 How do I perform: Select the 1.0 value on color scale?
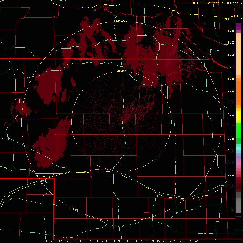pyautogui.click(x=231, y=162)
